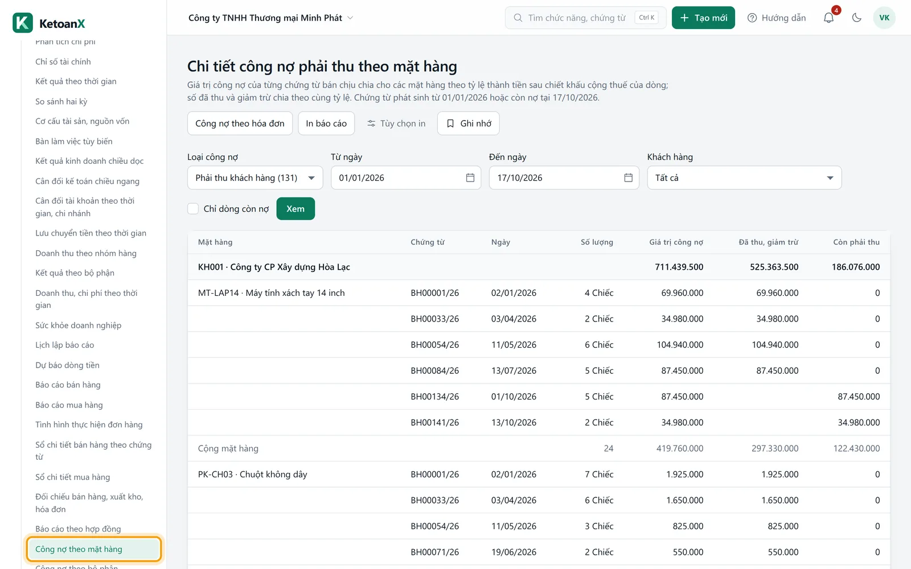
Task: Click voucher BH00141/26
Action: pyautogui.click(x=435, y=422)
